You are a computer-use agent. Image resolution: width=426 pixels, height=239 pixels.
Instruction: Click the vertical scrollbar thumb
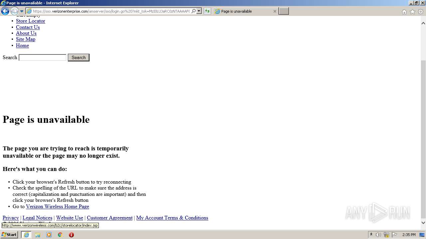(423, 139)
